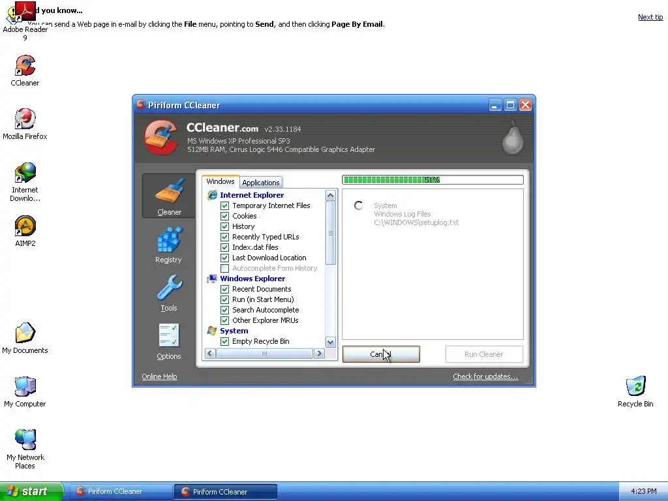The image size is (668, 501).
Task: Click Check for updates link
Action: click(x=485, y=376)
